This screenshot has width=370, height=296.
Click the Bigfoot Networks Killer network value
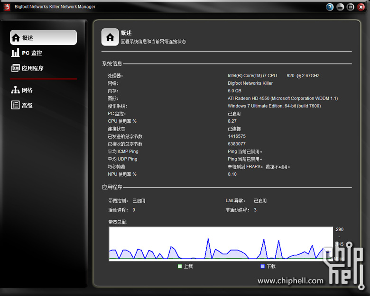point(250,83)
